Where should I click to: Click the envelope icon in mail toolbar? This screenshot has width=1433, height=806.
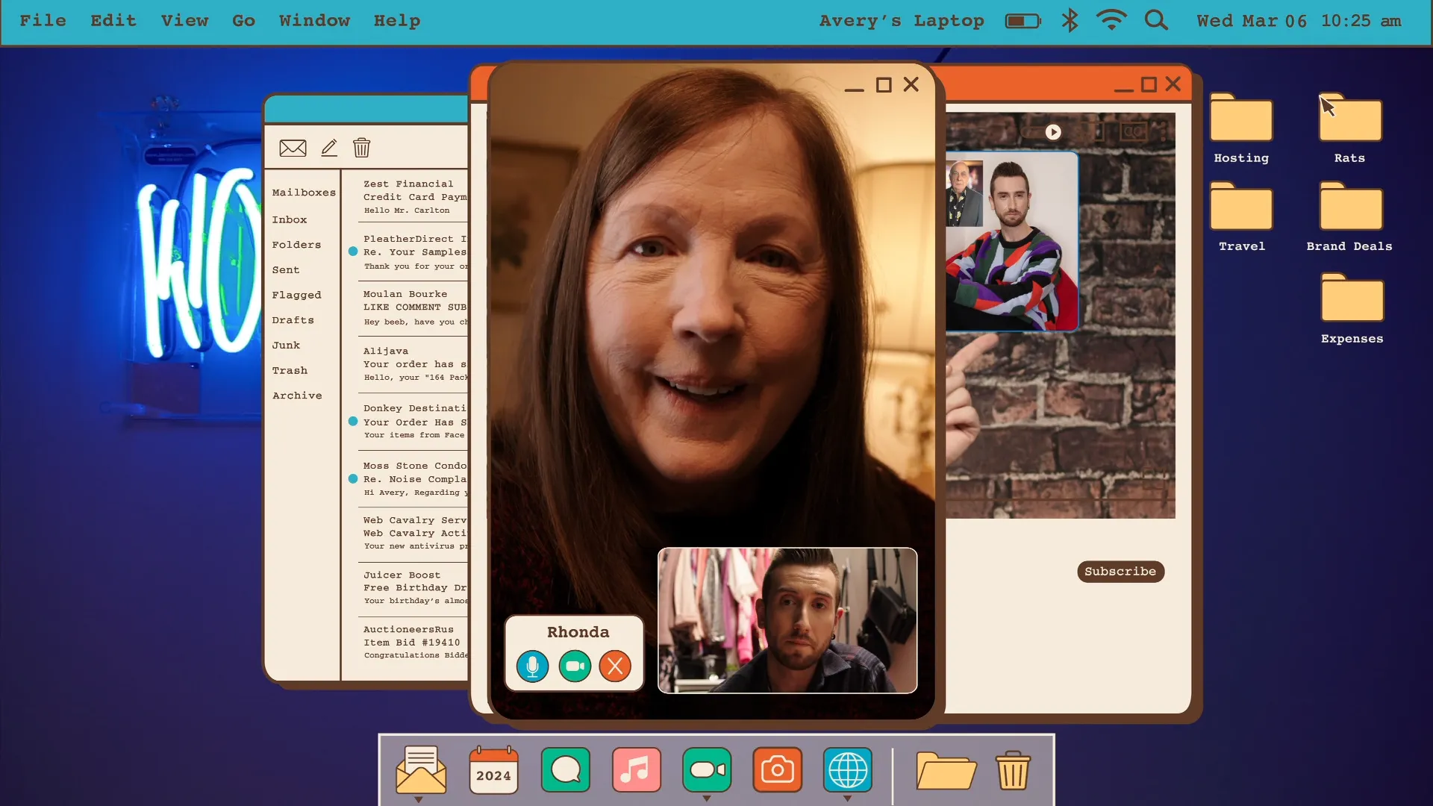[x=293, y=148]
